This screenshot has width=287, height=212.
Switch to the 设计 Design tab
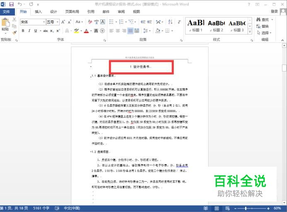coord(54,12)
